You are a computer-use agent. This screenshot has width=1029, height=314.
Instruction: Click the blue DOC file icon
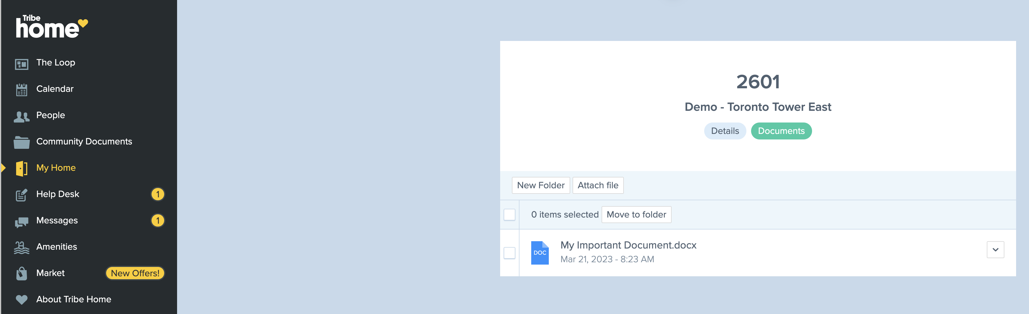pyautogui.click(x=540, y=253)
